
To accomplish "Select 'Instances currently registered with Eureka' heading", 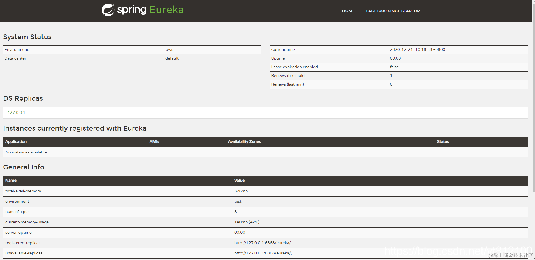I will tap(75, 128).
